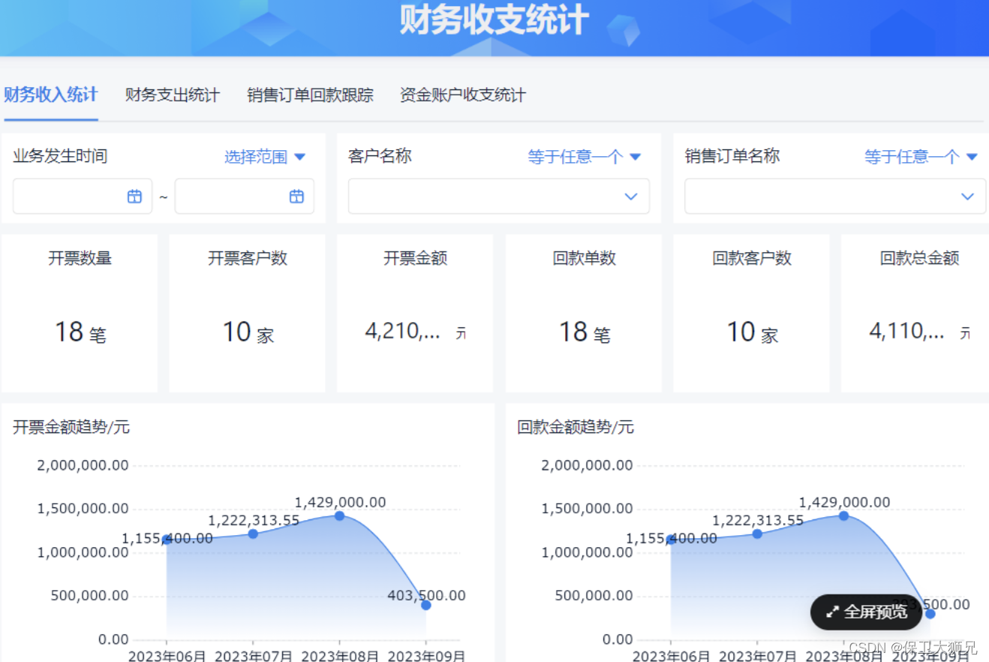Click the 回款总金额 card value

point(919,331)
